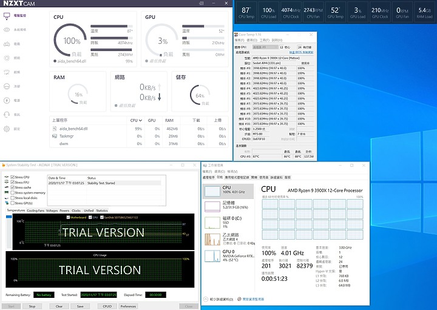Click the Preferences button in AIDA64

tap(128, 306)
